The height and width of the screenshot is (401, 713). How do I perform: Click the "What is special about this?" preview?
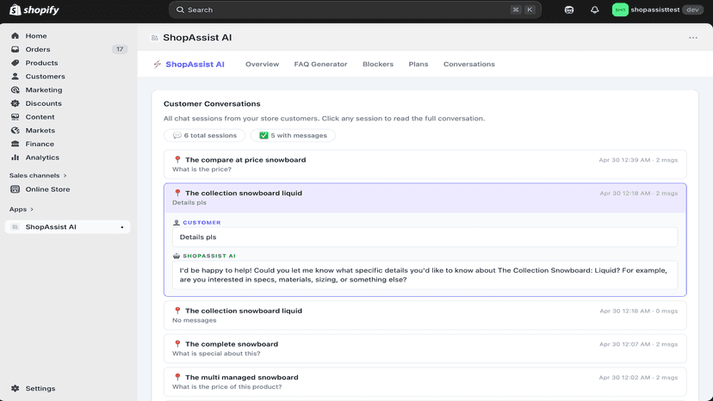point(216,354)
